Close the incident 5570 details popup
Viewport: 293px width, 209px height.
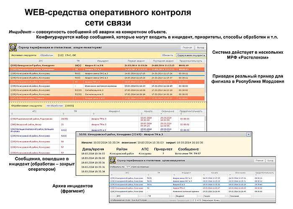click(x=248, y=134)
